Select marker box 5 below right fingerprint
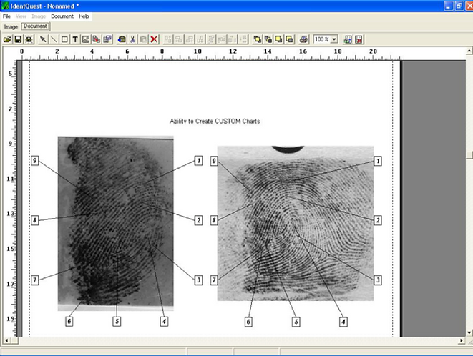The width and height of the screenshot is (473, 356). coord(296,322)
